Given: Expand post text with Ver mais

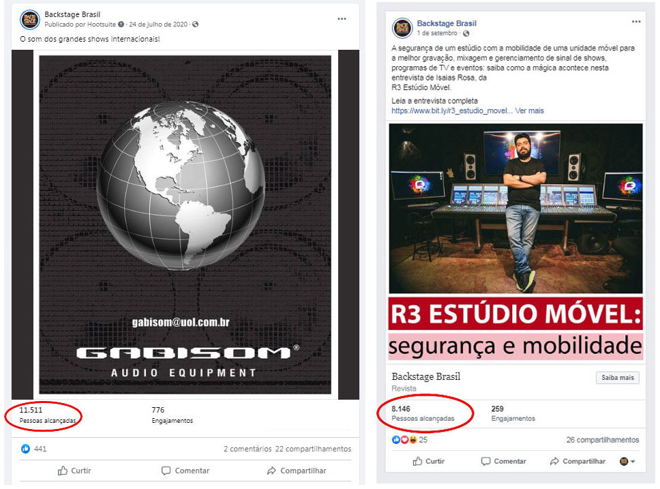Looking at the screenshot, I should (x=530, y=110).
